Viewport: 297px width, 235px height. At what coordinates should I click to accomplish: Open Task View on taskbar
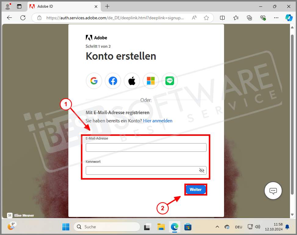click(x=147, y=227)
